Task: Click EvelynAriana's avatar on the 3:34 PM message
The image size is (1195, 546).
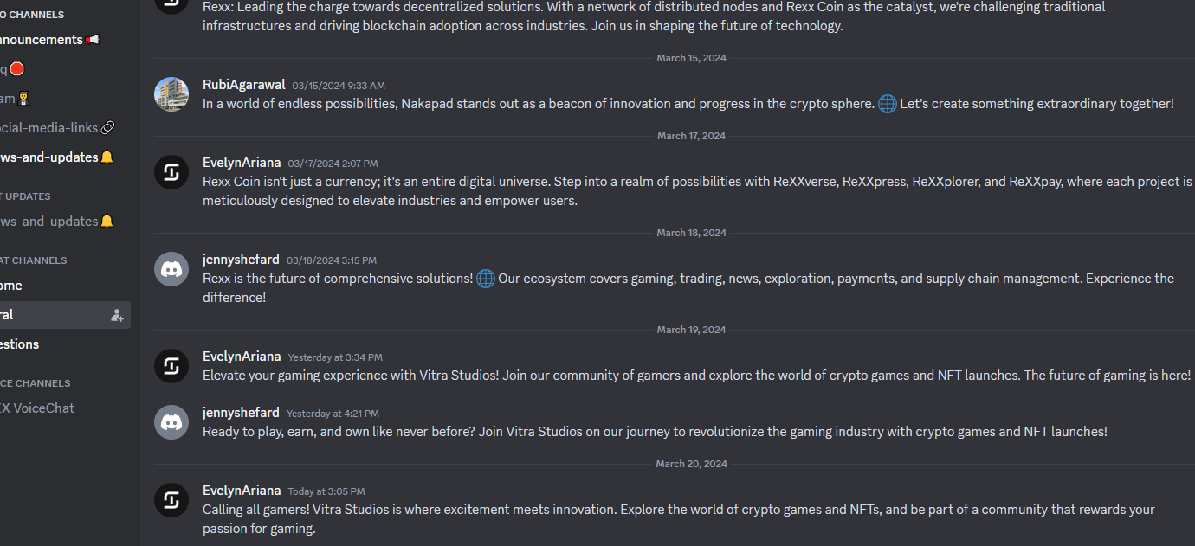Action: [171, 366]
